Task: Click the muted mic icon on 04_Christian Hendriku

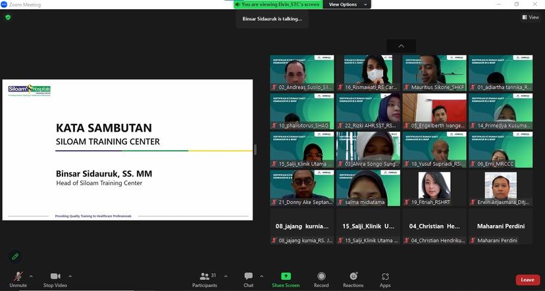Action: pyautogui.click(x=407, y=240)
